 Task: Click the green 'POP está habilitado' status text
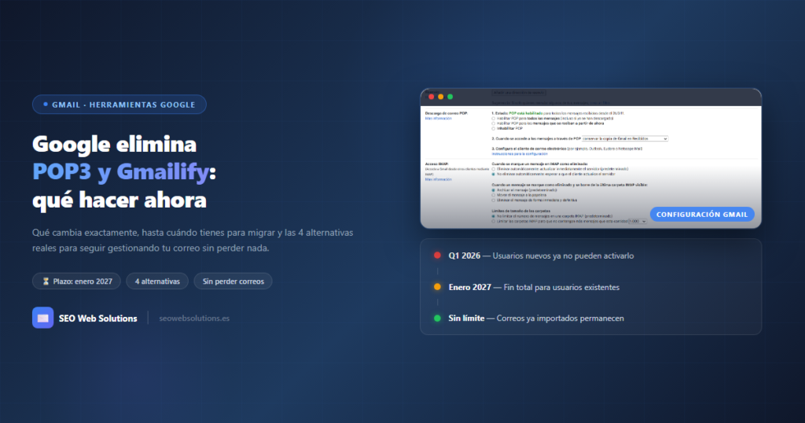[525, 113]
